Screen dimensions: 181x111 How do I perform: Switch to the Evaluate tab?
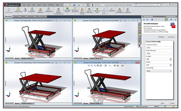(31, 17)
